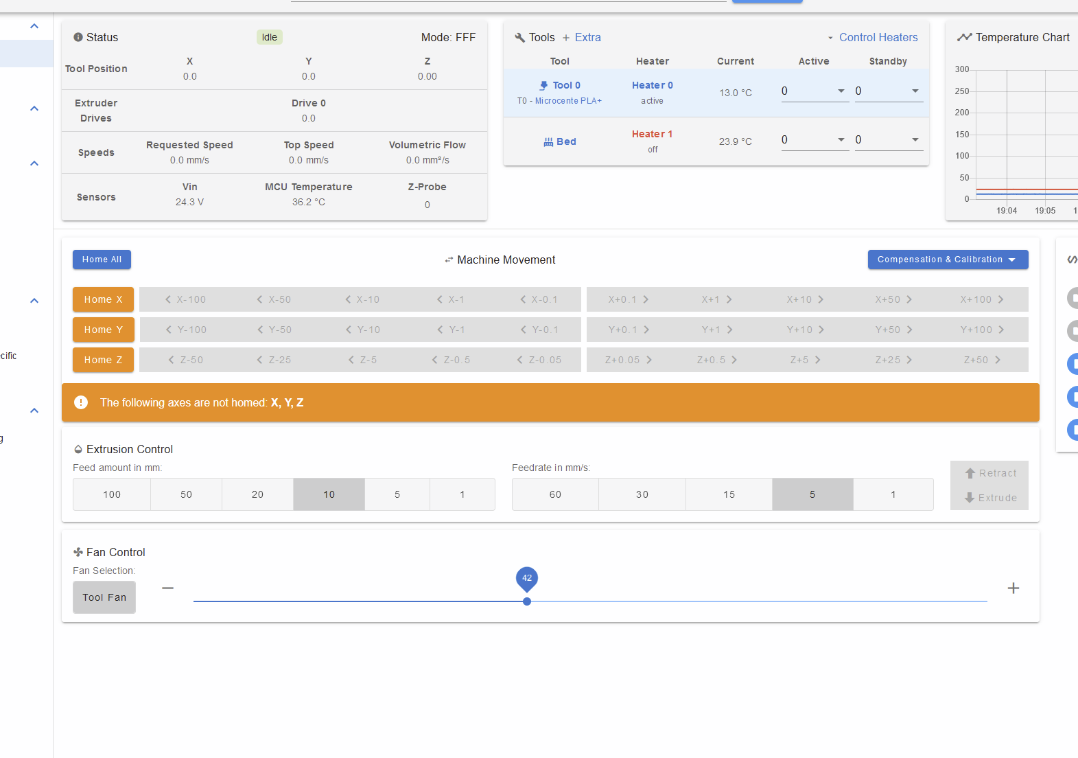Click the MCU Temperature 36.2 °C value
Screen dimensions: 1078x758
309,202
